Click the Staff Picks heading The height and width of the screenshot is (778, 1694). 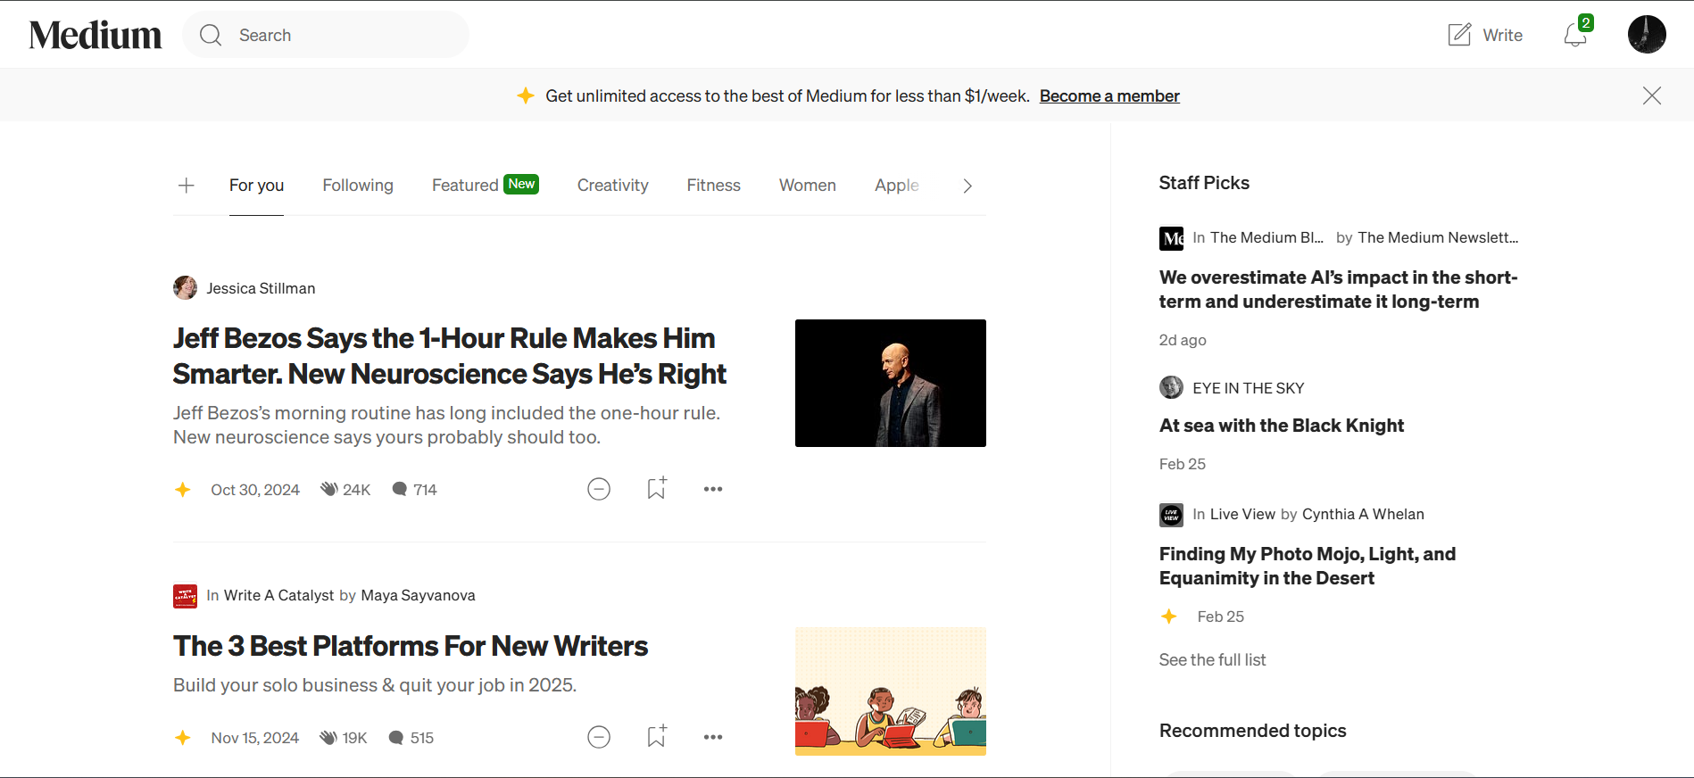coord(1204,183)
